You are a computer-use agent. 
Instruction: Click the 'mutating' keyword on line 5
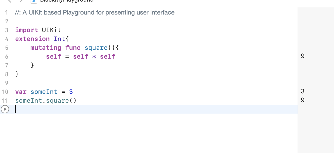(46, 48)
